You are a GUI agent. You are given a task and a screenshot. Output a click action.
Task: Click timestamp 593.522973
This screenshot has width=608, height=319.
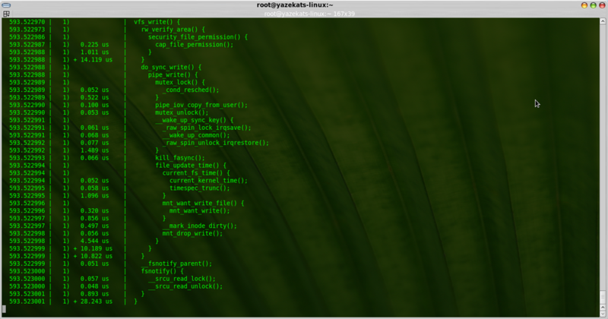pos(27,30)
